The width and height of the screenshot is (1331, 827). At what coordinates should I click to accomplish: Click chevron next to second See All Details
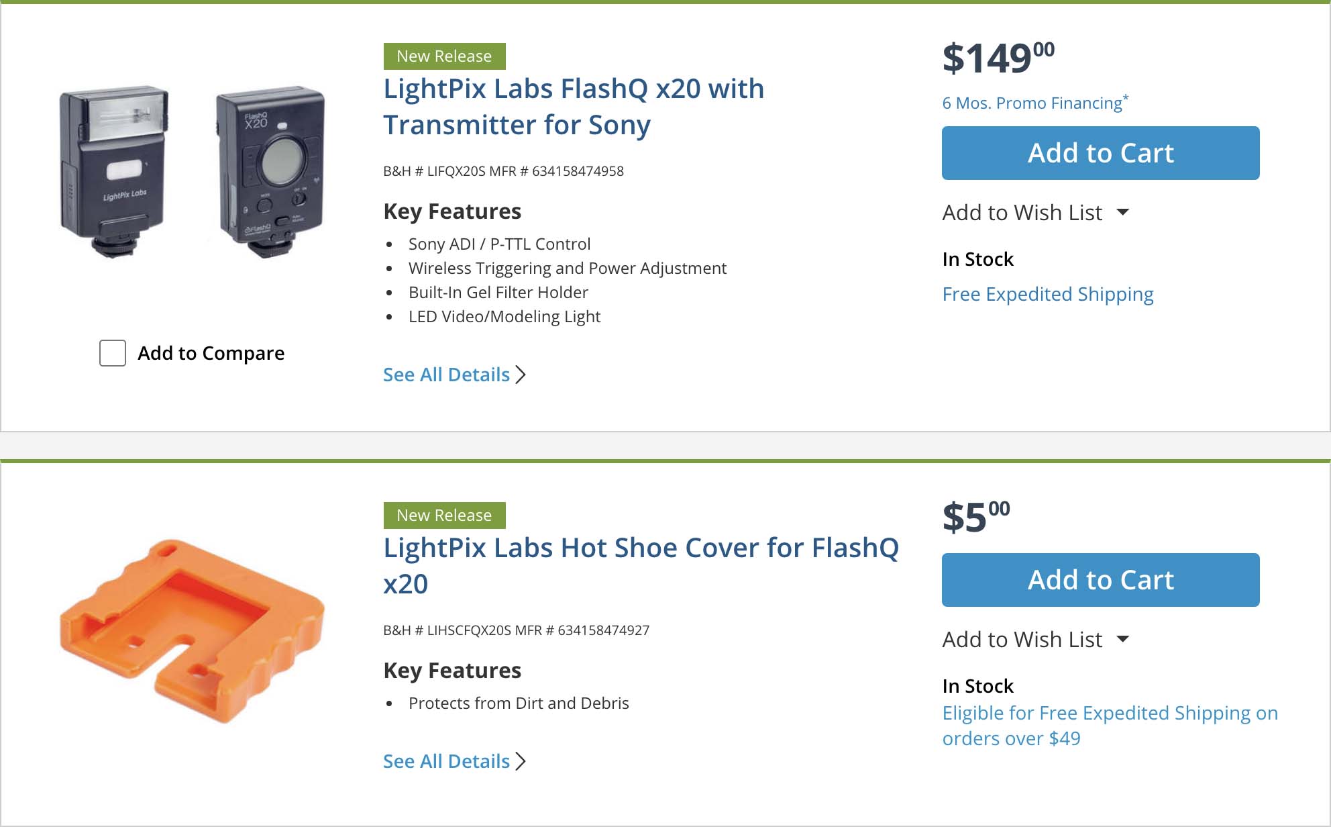521,761
